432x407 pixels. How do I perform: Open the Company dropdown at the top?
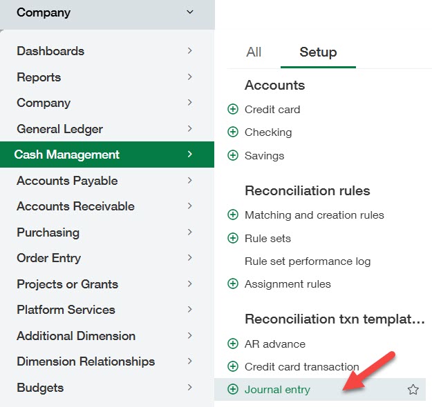190,12
